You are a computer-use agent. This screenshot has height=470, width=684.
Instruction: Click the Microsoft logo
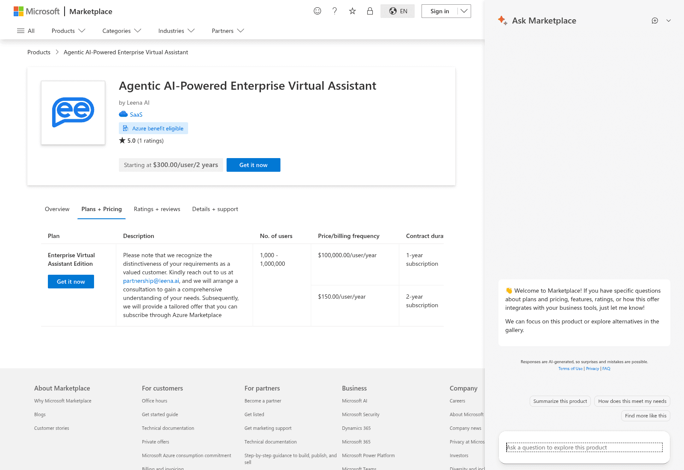[x=37, y=12]
